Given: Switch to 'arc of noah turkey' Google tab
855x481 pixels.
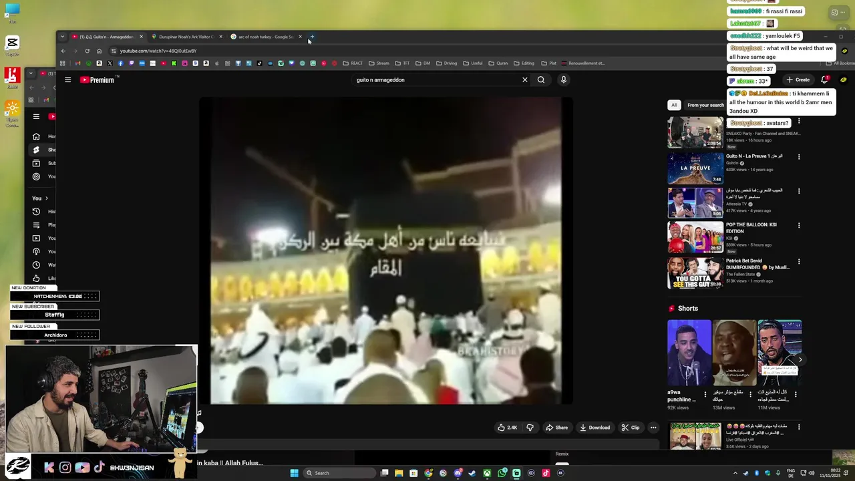Looking at the screenshot, I should coord(266,37).
